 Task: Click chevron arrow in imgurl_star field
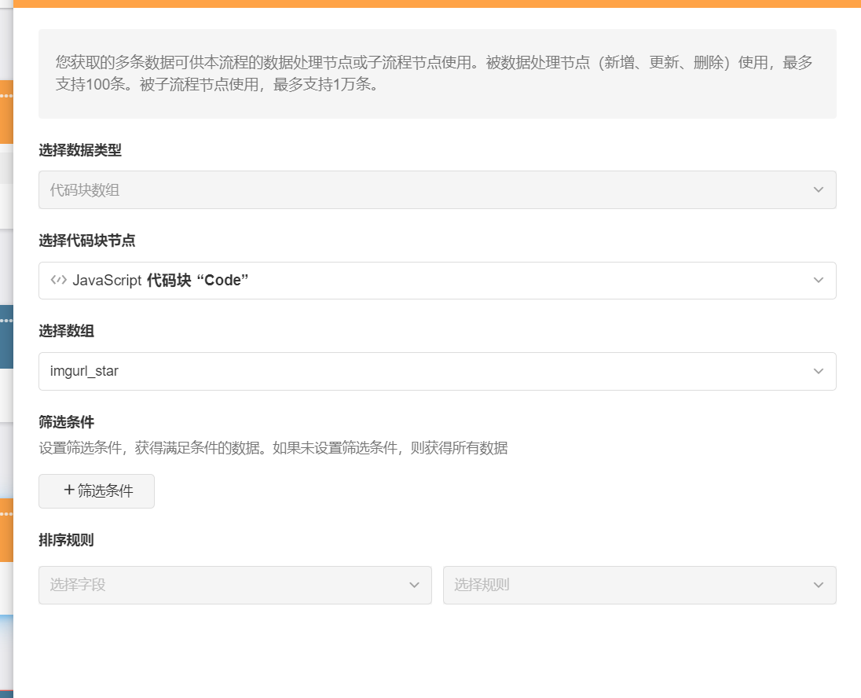pyautogui.click(x=818, y=371)
